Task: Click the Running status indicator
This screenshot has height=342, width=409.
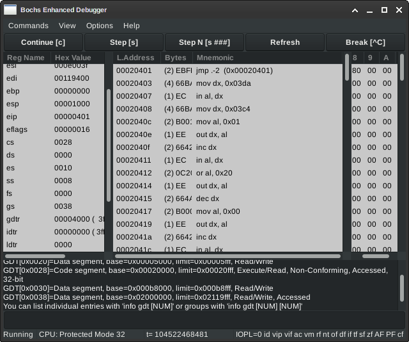Action: click(19, 334)
